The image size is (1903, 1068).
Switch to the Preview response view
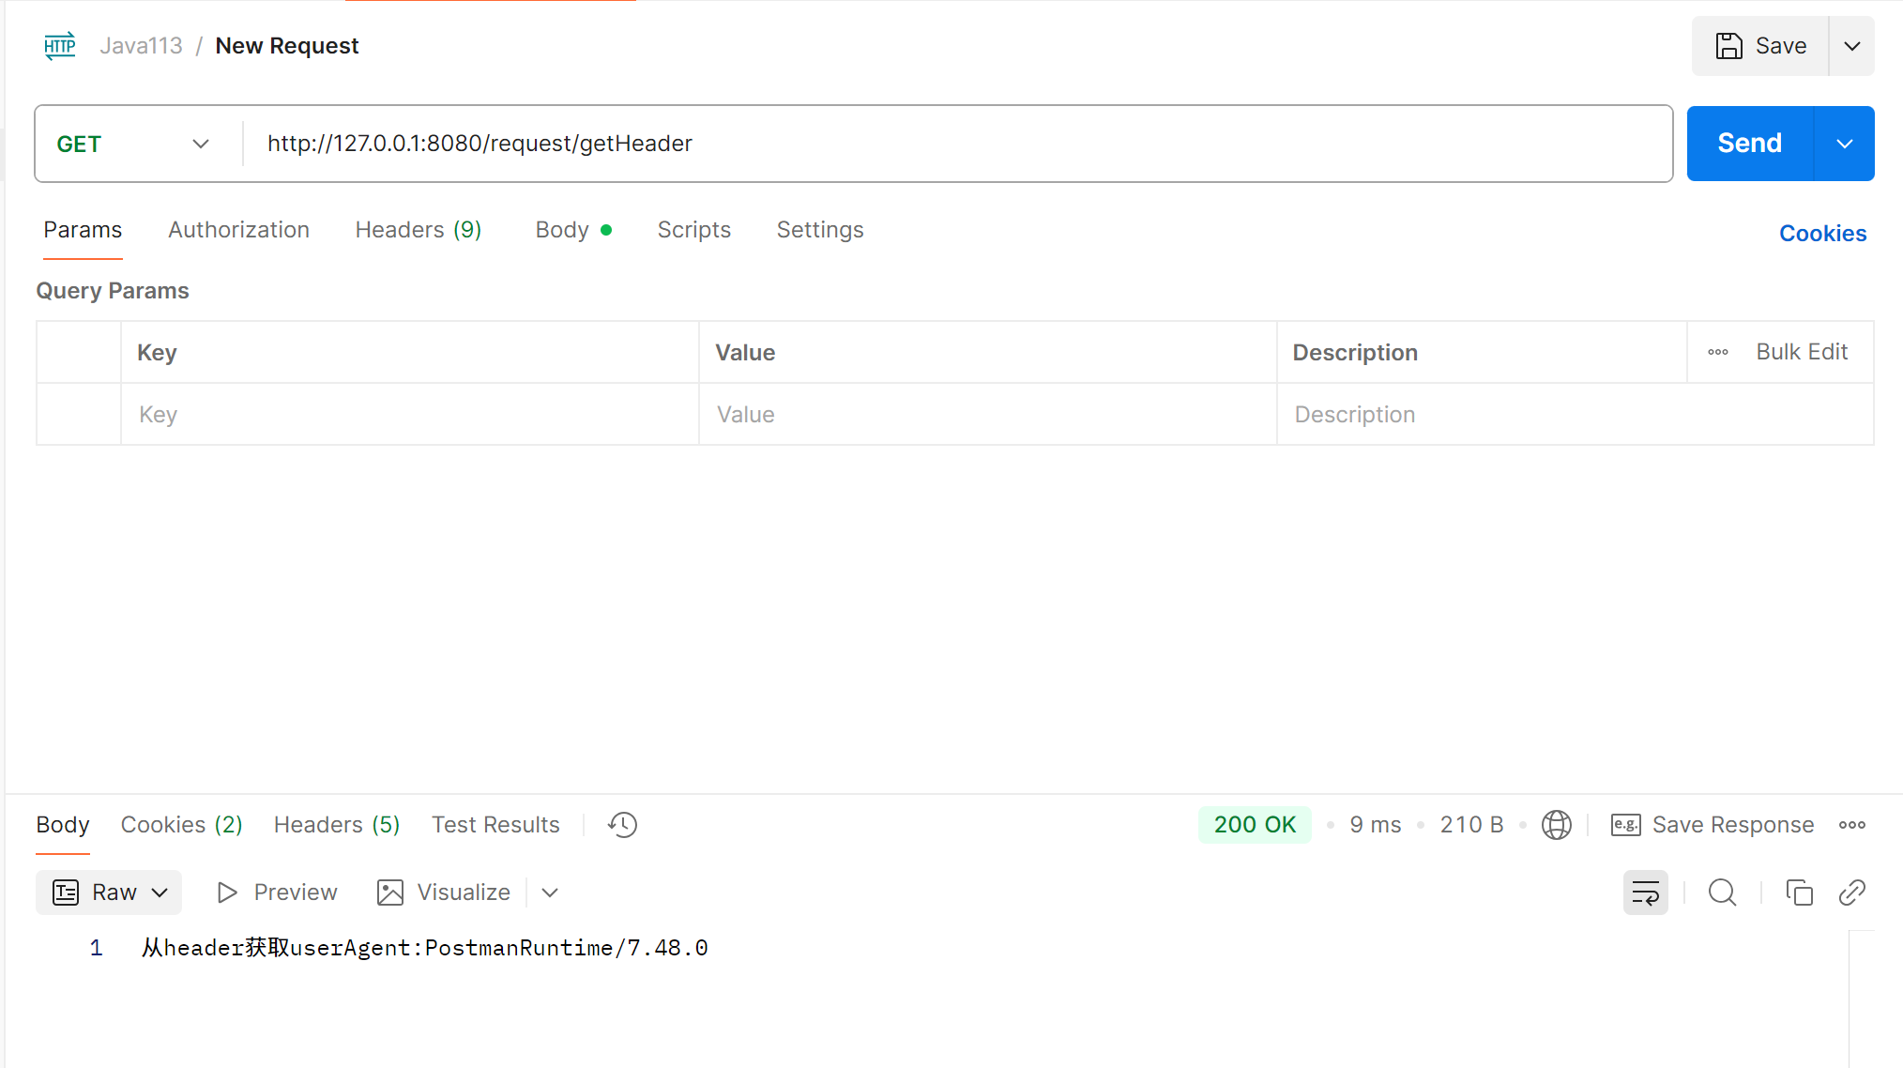(277, 893)
